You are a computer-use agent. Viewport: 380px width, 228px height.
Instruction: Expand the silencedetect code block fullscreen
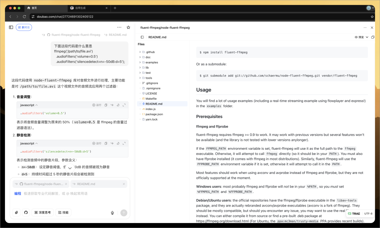(x=124, y=143)
